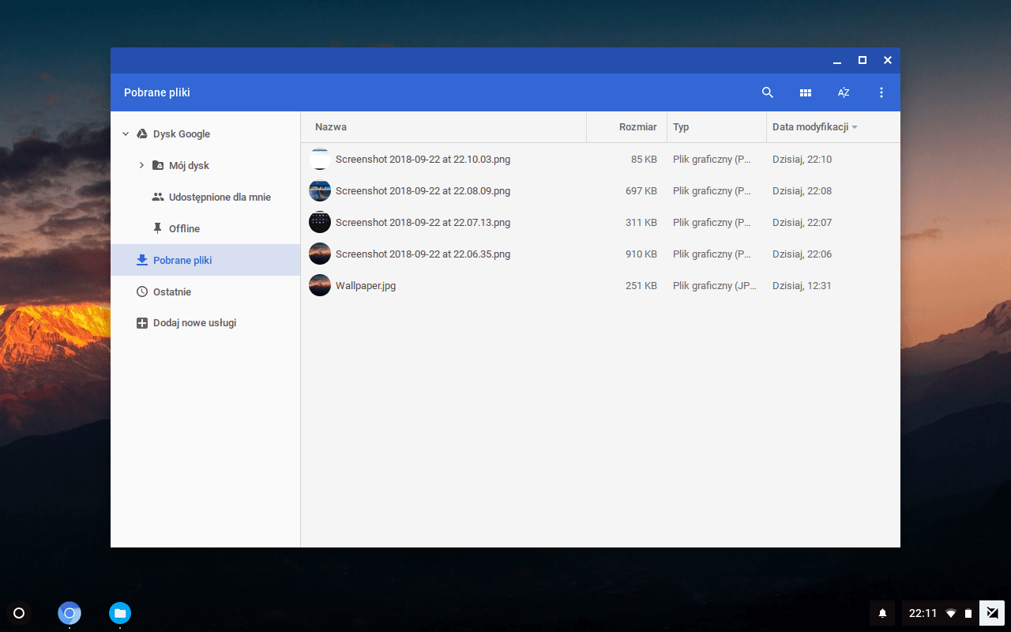
Task: Open the Offline section
Action: pos(184,228)
